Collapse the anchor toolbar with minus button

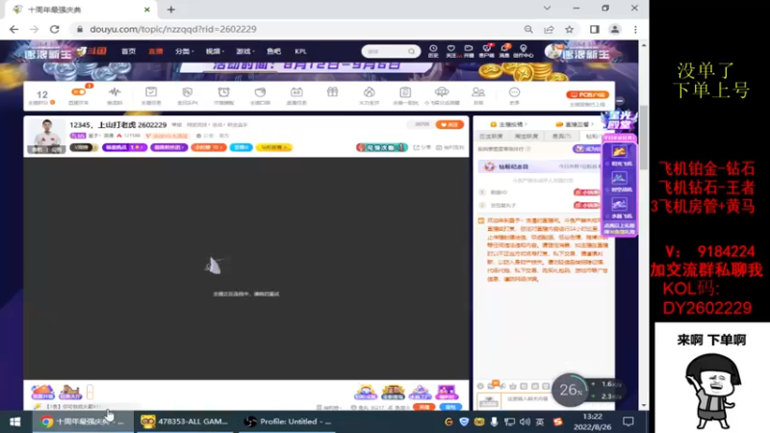[x=620, y=101]
